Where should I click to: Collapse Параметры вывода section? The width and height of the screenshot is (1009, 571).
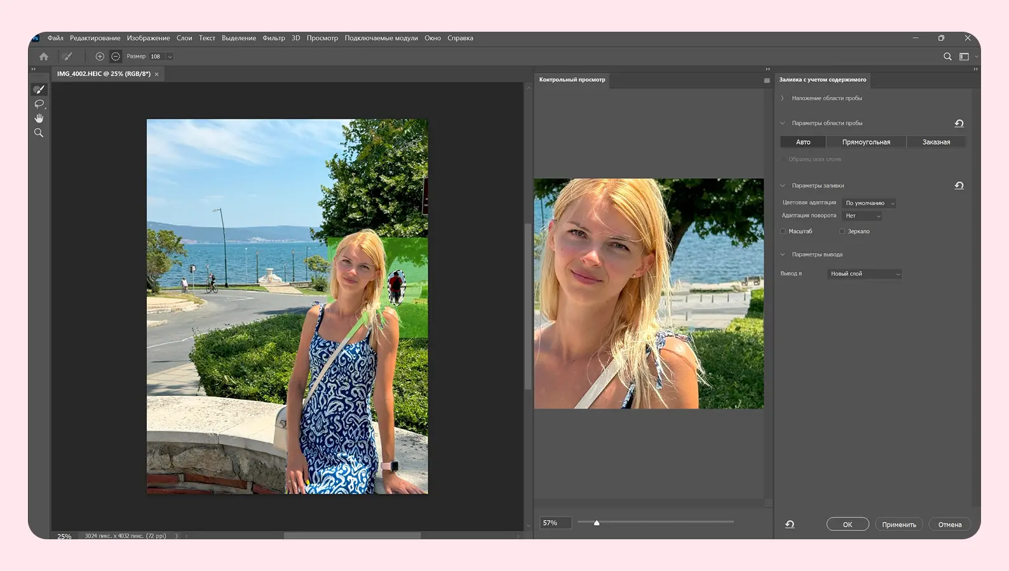(x=783, y=254)
